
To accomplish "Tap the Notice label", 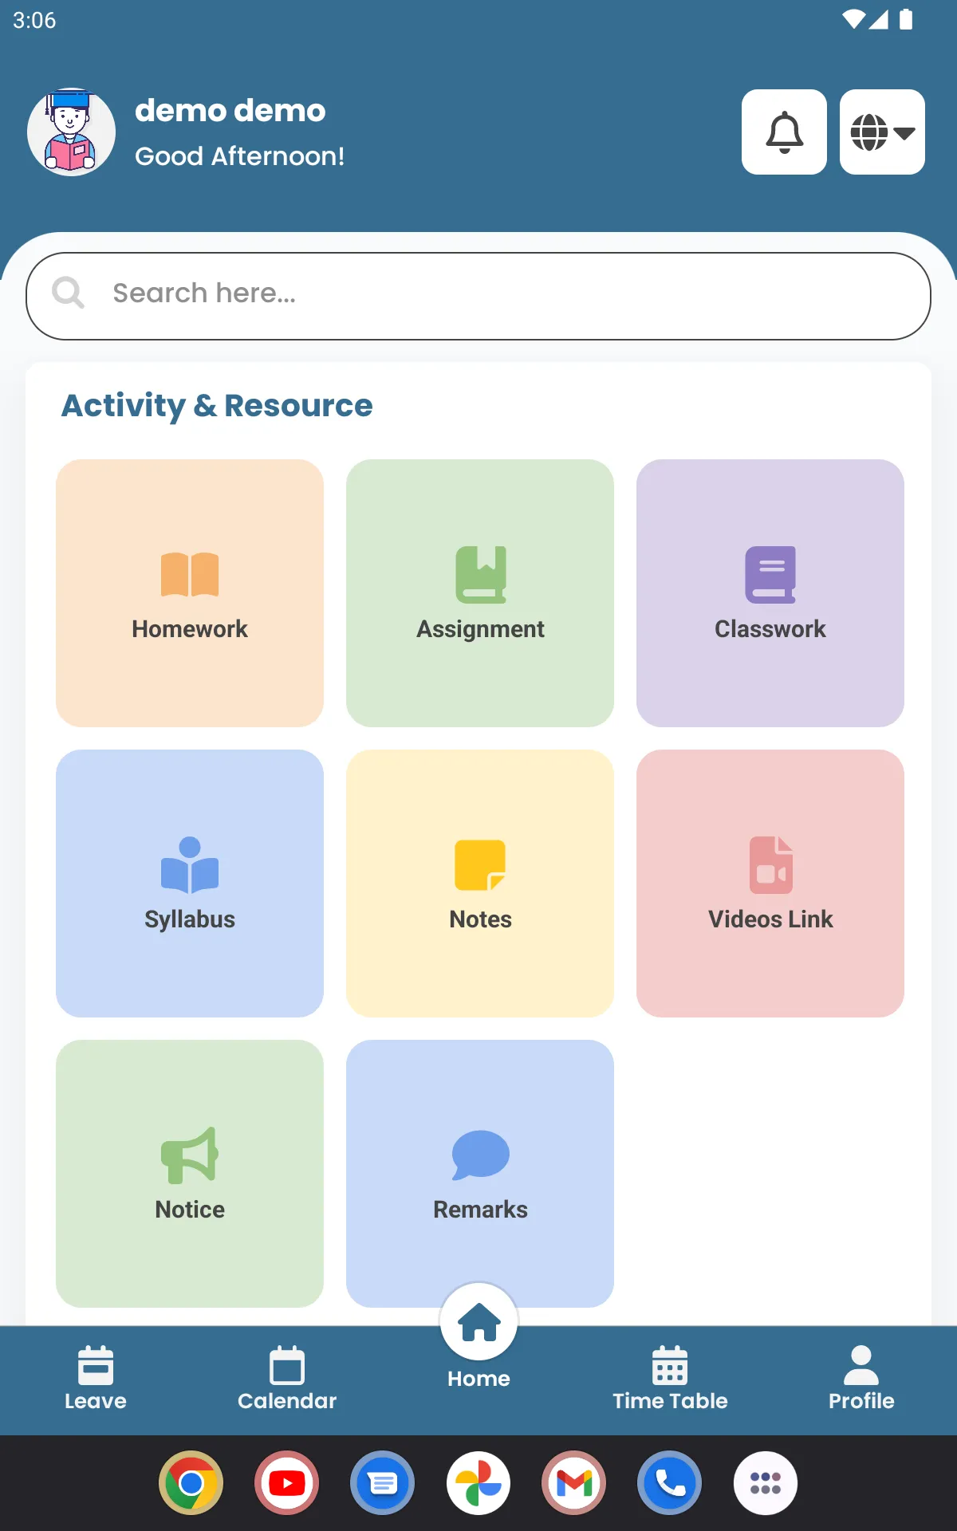I will [190, 1210].
